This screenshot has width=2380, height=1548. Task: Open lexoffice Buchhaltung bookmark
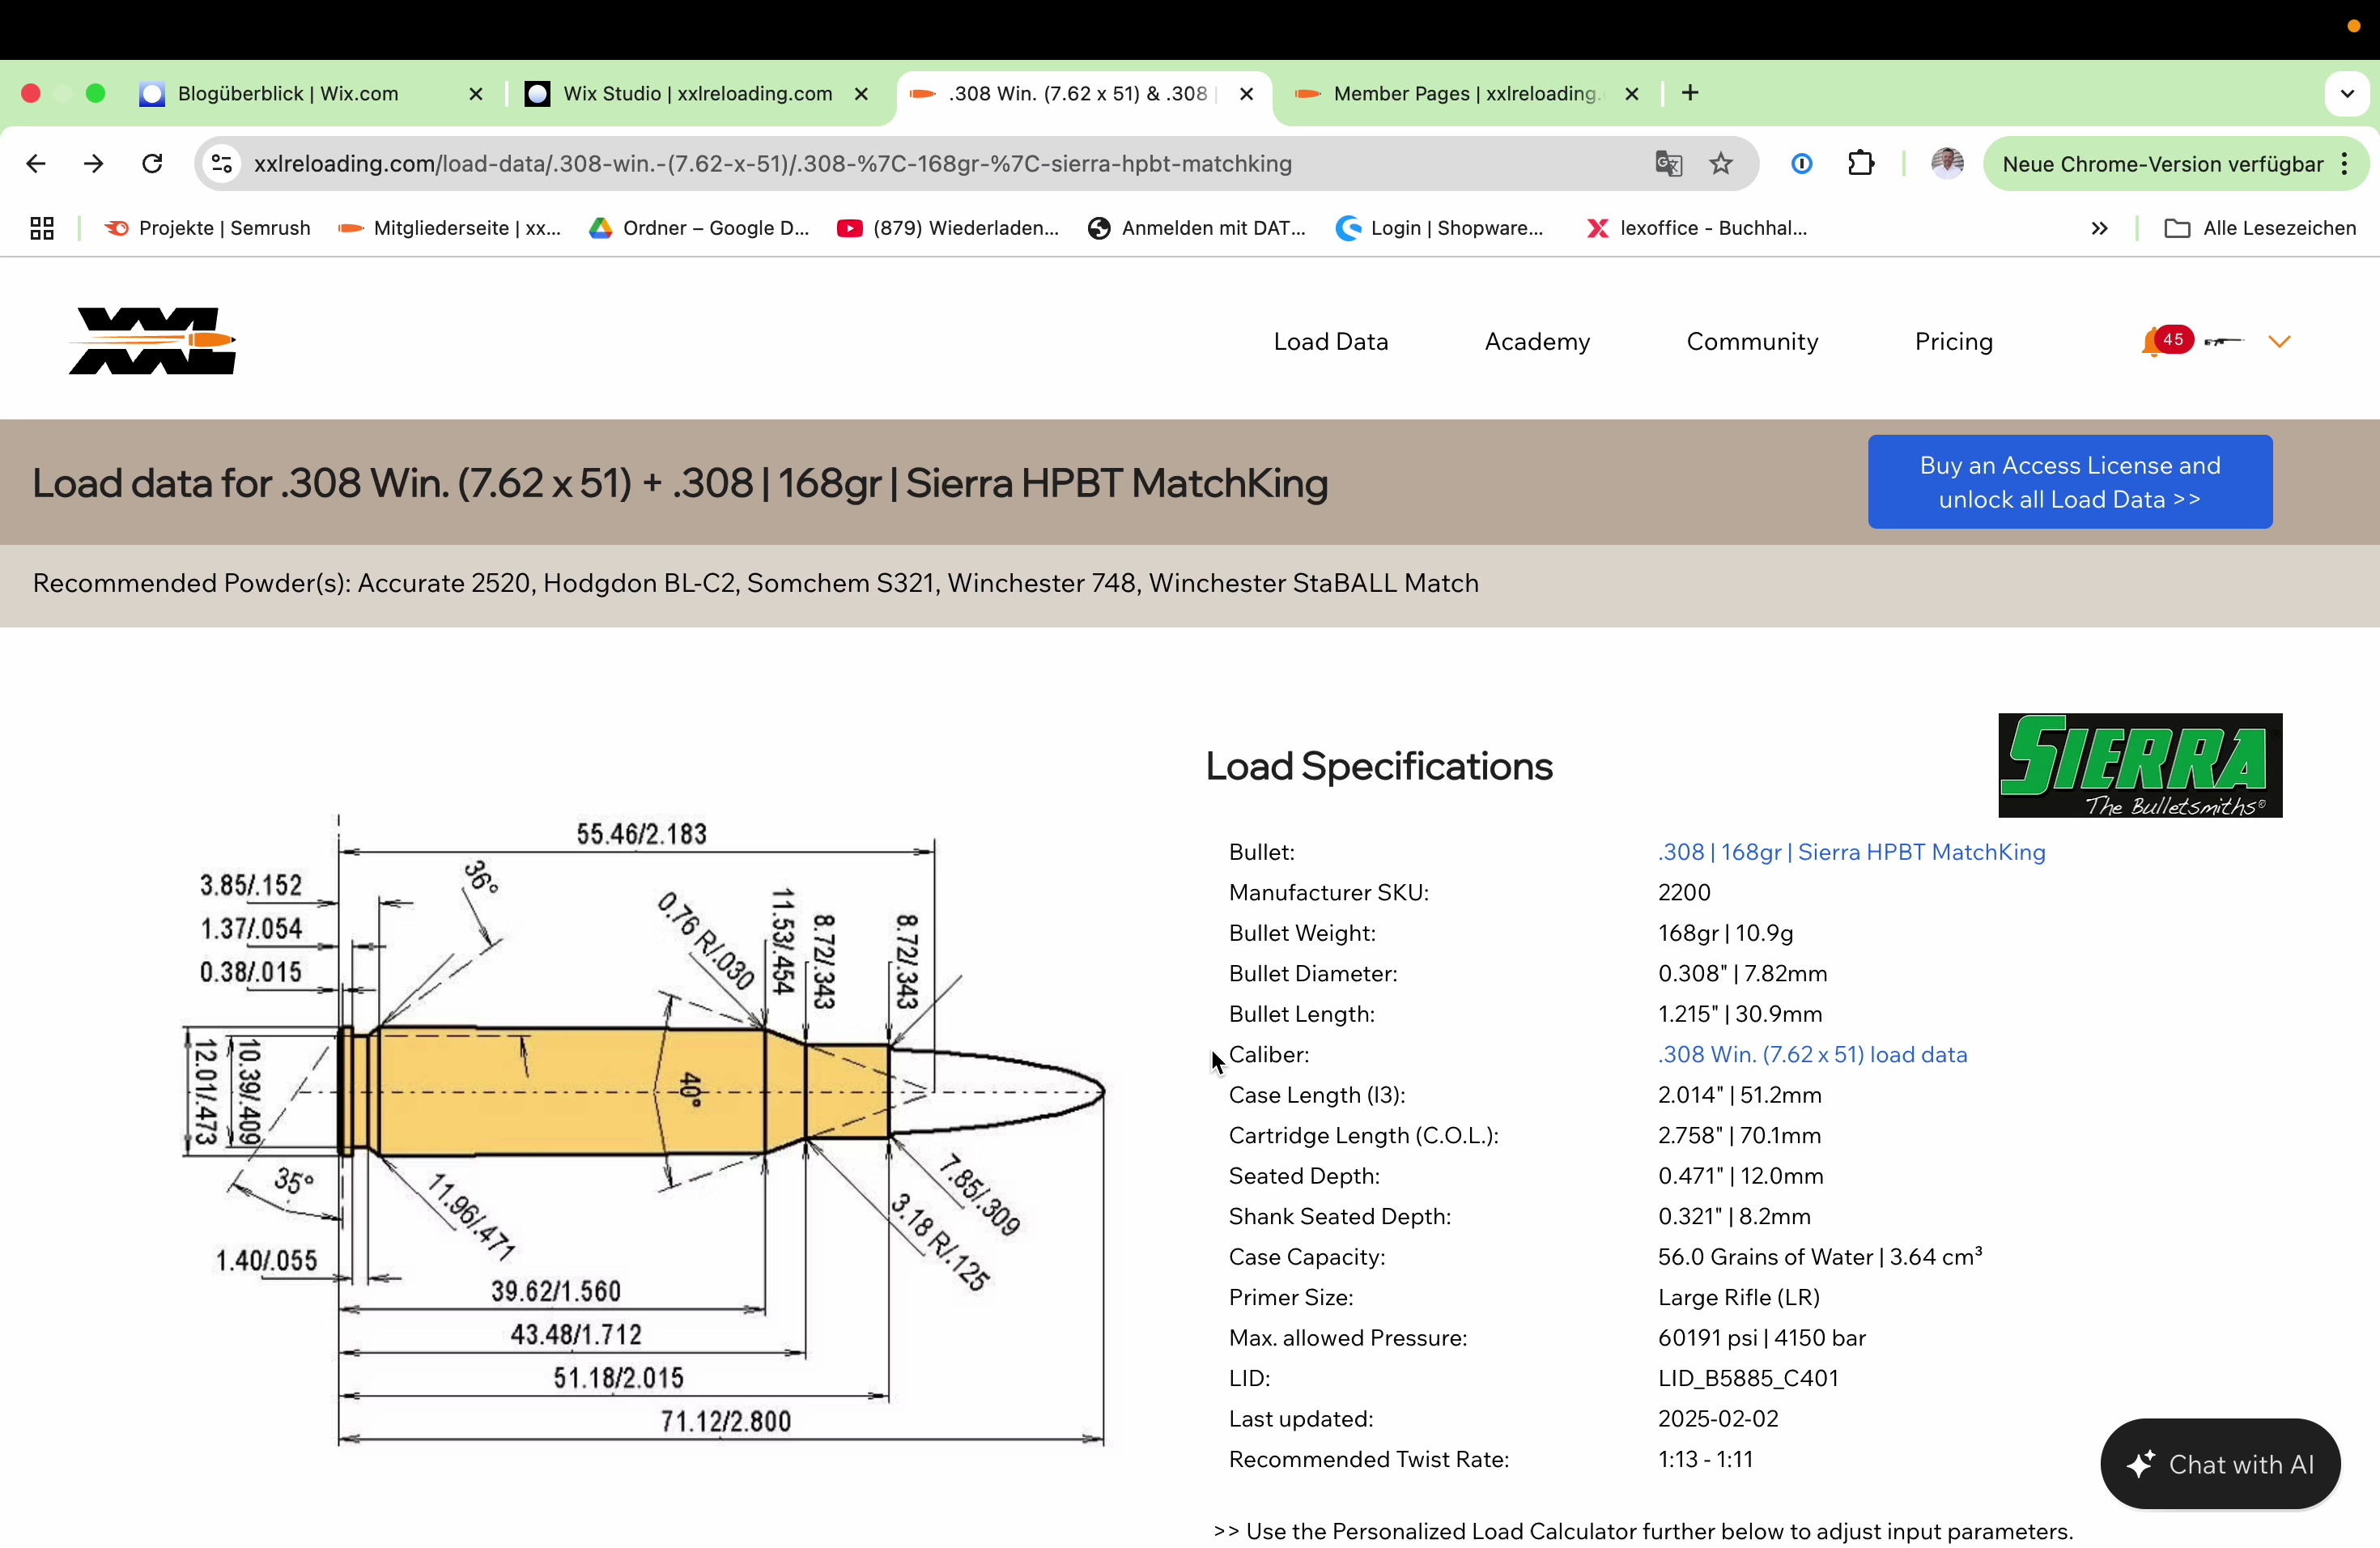click(1698, 228)
